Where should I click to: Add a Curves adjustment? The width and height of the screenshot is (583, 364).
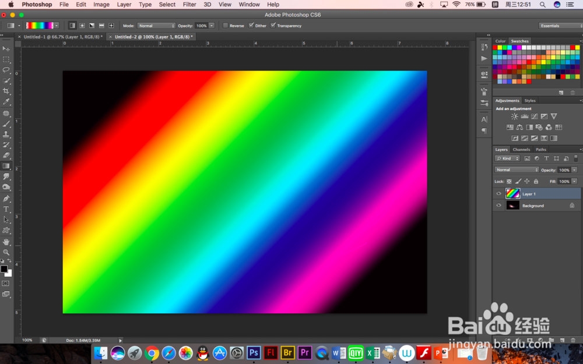(534, 116)
